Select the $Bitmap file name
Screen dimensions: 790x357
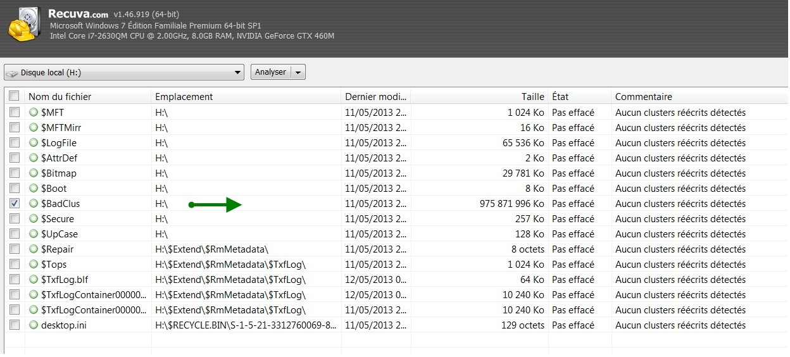point(59,173)
